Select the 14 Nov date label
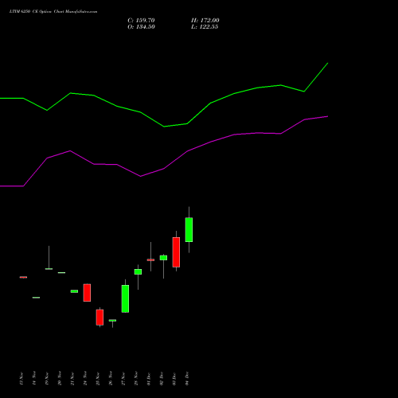Viewport: 398px width, 398px height. tap(34, 378)
